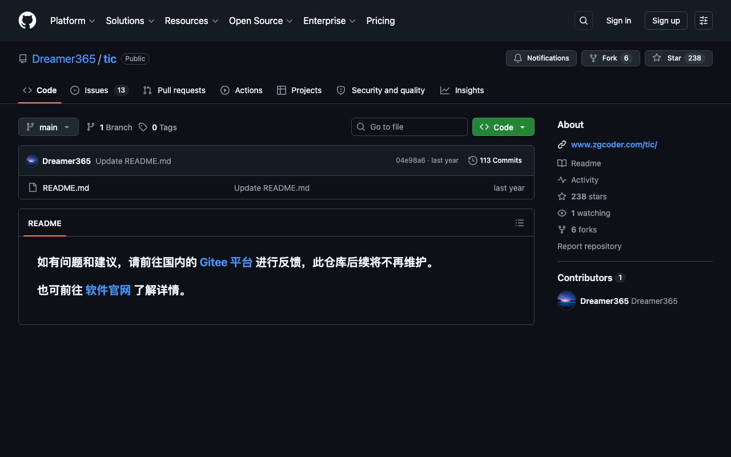Open the README.md file
731x457 pixels.
(x=66, y=188)
